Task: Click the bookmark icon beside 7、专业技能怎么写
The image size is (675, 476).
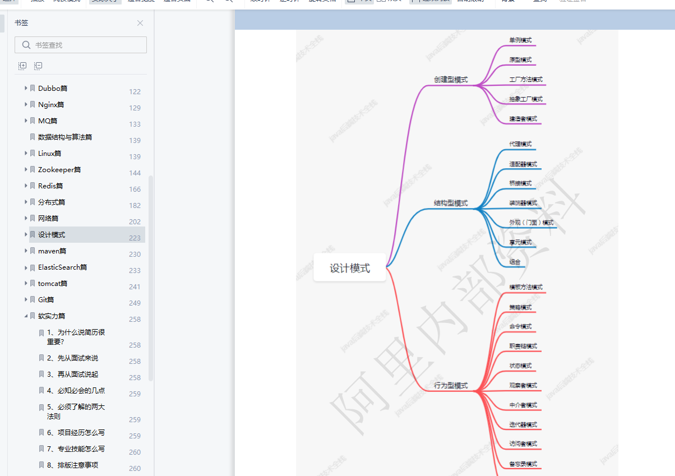Action: [41, 449]
